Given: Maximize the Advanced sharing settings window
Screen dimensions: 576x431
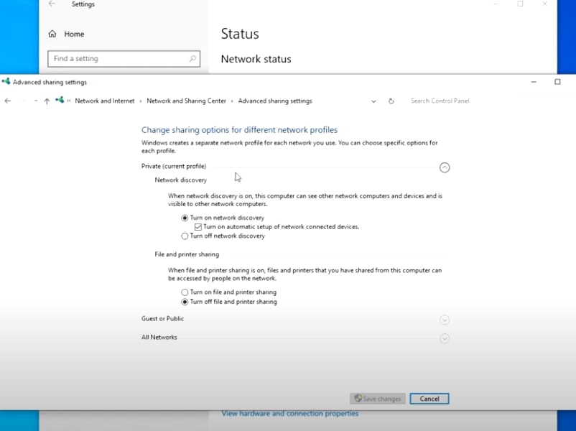Looking at the screenshot, I should (557, 82).
